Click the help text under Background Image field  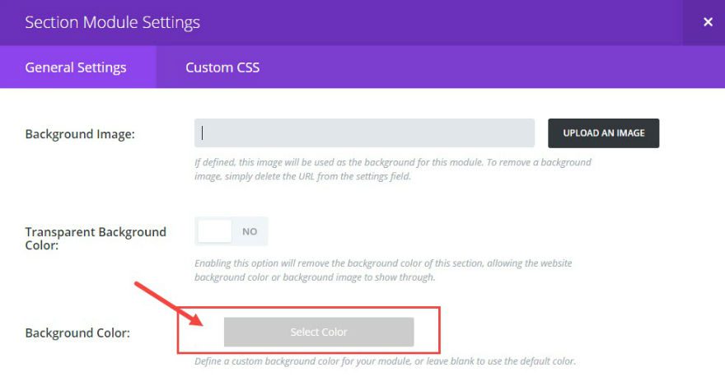pos(392,169)
